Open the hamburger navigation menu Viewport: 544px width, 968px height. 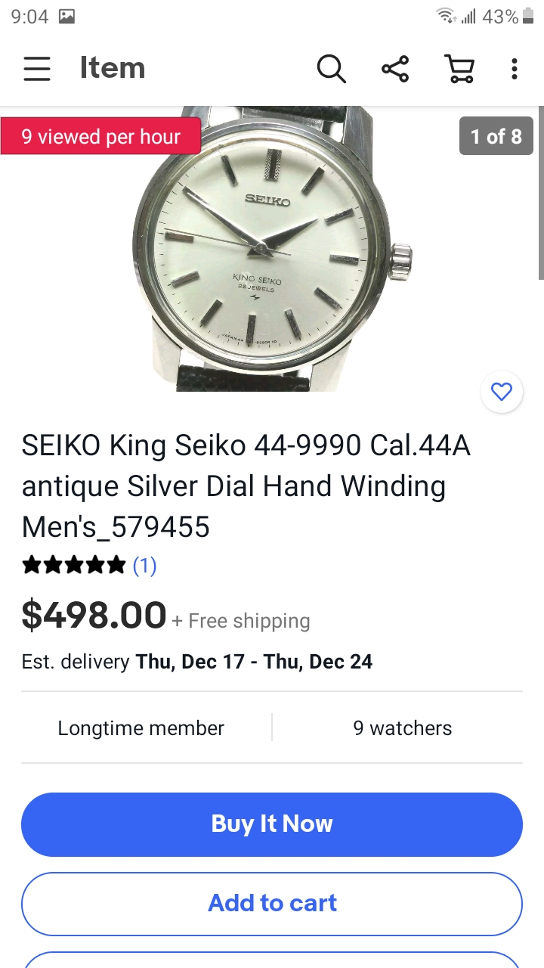click(36, 69)
